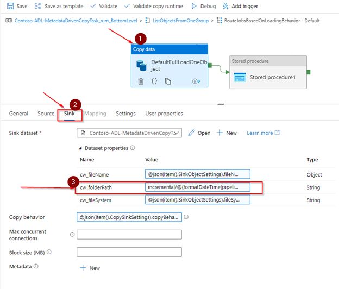Clone the DefaultFullLoadOneObject activity
The width and height of the screenshot is (339, 289).
(168, 81)
